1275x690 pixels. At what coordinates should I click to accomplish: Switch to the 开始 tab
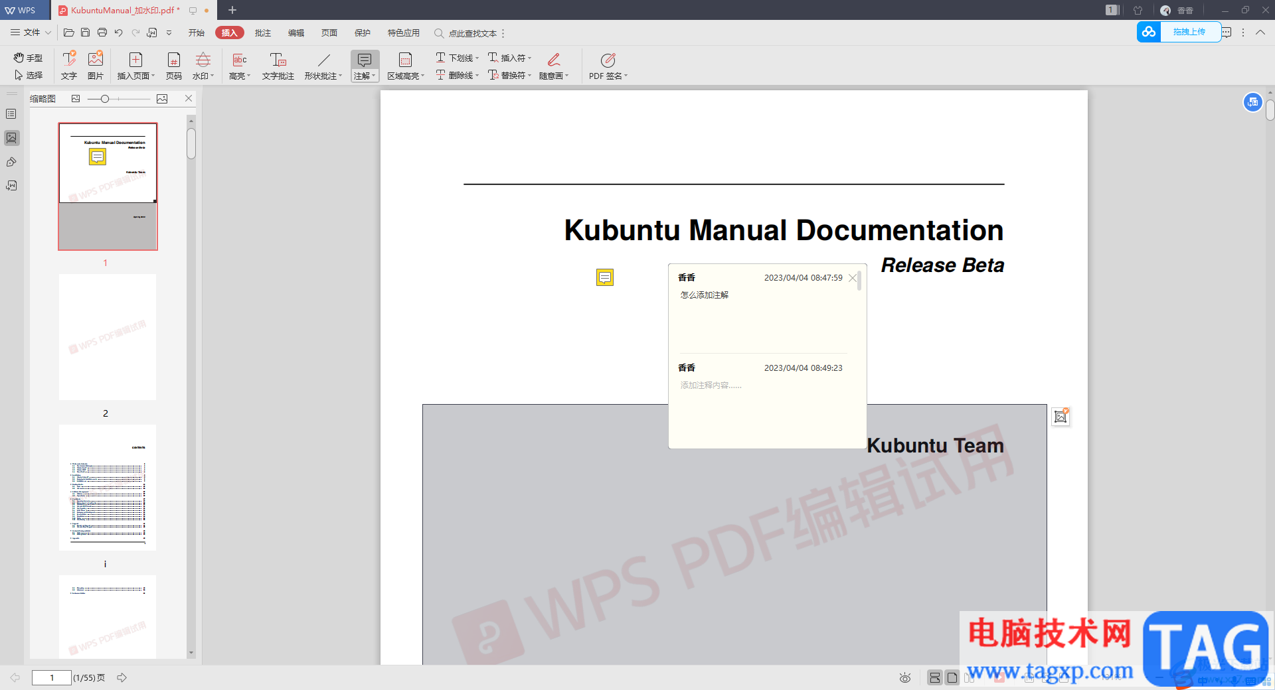click(x=196, y=33)
